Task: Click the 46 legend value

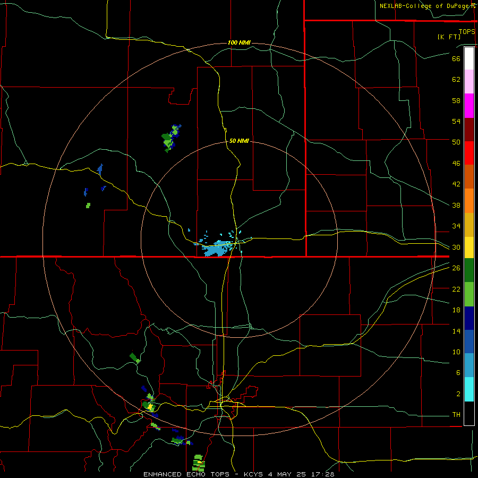Action: click(x=456, y=164)
